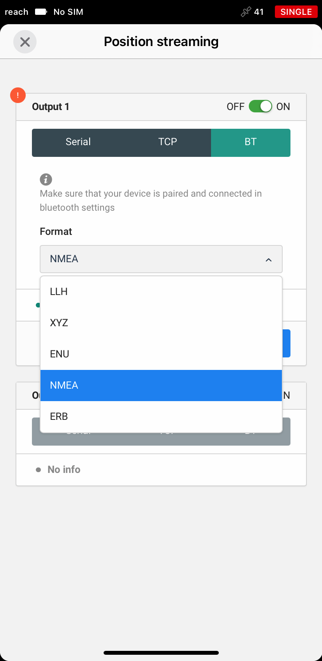Tap the orange warning badge on Output 1
This screenshot has height=661, width=322.
[18, 95]
